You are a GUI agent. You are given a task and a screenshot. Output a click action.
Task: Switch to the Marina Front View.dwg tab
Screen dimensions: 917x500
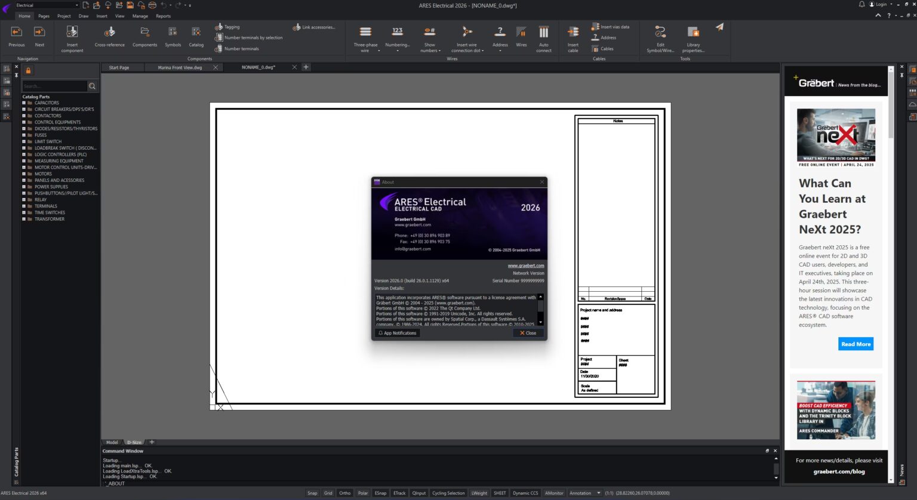(x=180, y=67)
